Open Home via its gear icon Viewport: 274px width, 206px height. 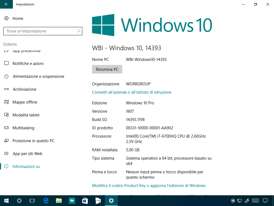(6, 19)
